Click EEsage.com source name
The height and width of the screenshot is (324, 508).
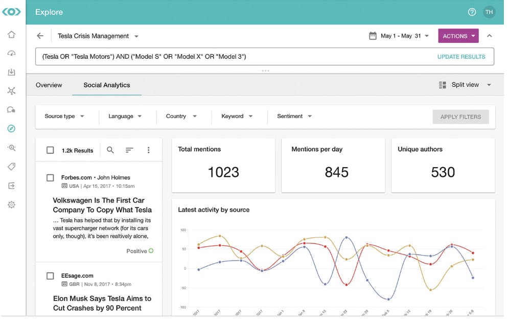click(77, 276)
